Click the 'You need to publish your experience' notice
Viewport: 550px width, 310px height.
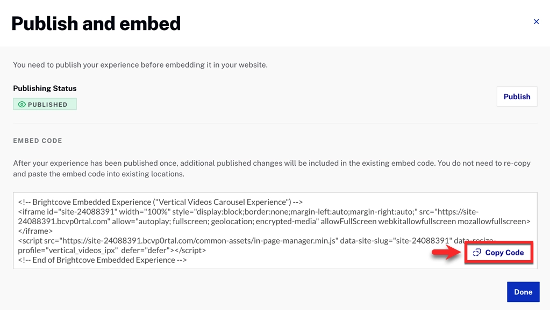click(140, 65)
